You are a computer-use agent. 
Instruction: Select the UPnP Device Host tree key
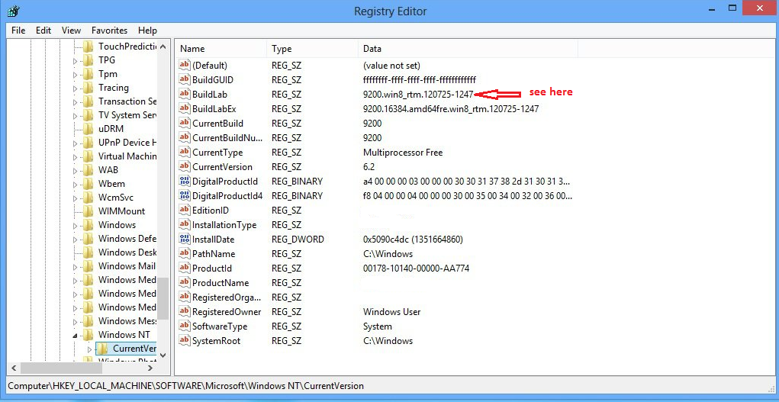coord(127,143)
